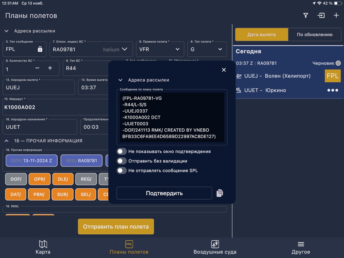Tap the lock icon in message type

(40, 49)
